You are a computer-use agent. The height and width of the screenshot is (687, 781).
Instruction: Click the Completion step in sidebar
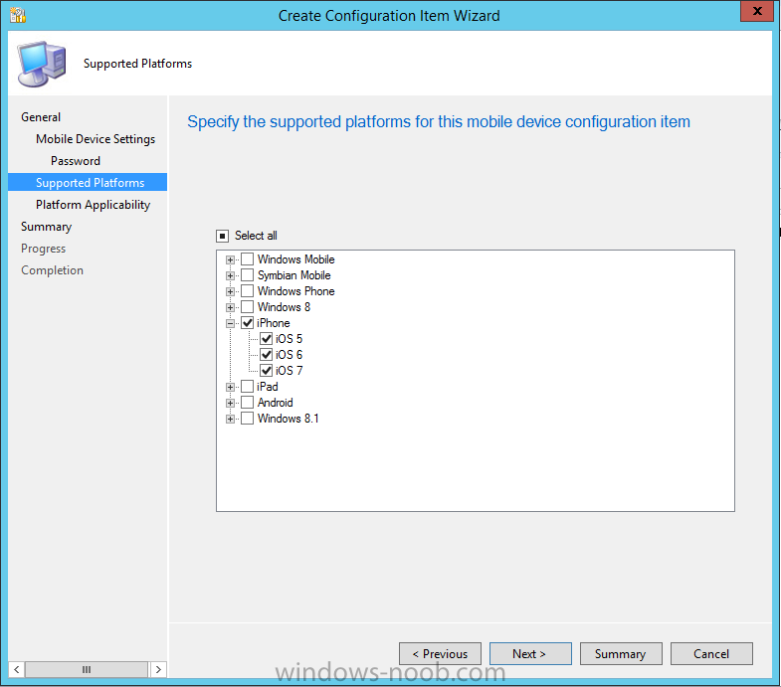point(53,270)
